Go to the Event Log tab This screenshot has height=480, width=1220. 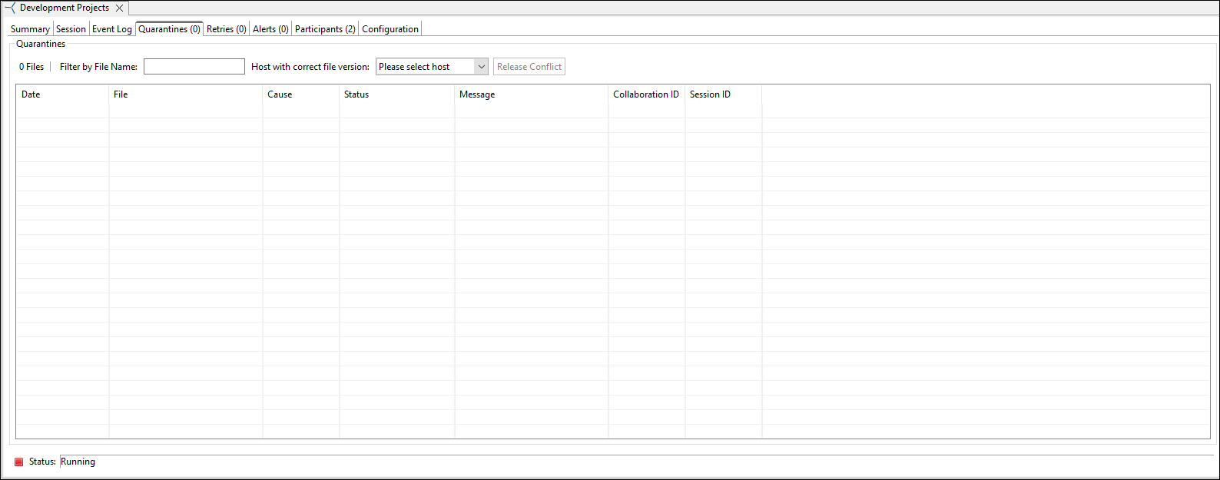click(x=112, y=29)
